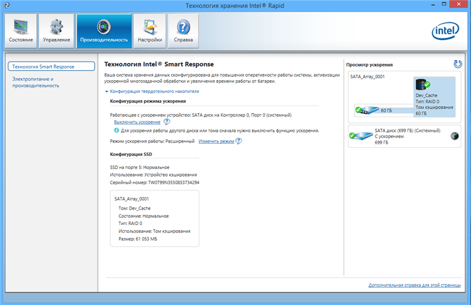Click SATA диск (699 ГБ) (Системный) label

click(x=407, y=130)
